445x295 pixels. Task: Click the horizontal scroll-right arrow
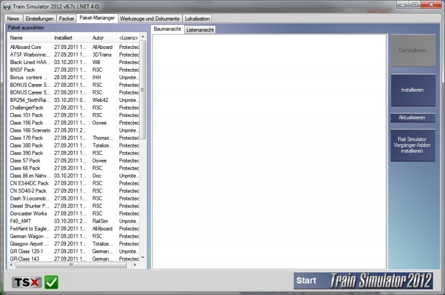tap(135, 265)
